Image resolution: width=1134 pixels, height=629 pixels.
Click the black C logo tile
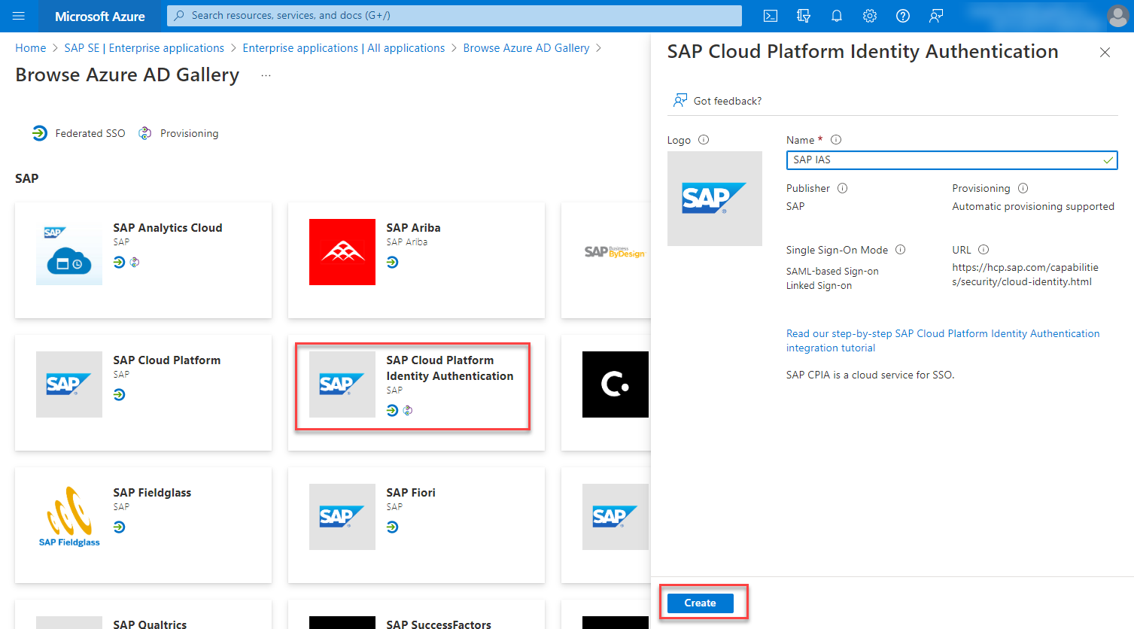pyautogui.click(x=616, y=384)
